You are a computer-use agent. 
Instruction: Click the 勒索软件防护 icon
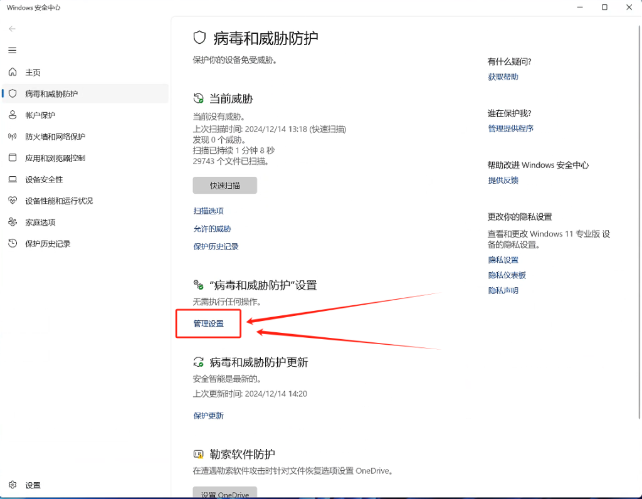pyautogui.click(x=199, y=454)
